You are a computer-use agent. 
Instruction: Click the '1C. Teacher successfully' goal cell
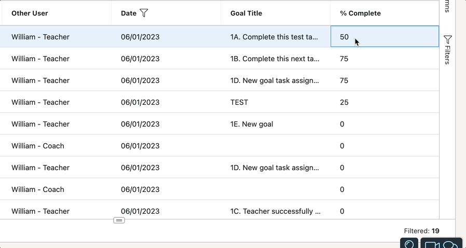(x=275, y=211)
